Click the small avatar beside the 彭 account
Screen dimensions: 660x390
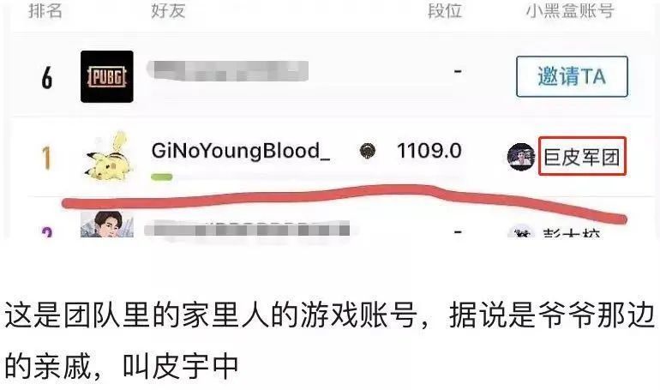tap(521, 231)
